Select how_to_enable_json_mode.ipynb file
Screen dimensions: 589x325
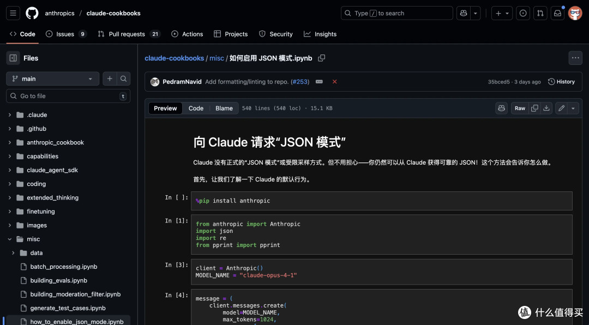77,322
